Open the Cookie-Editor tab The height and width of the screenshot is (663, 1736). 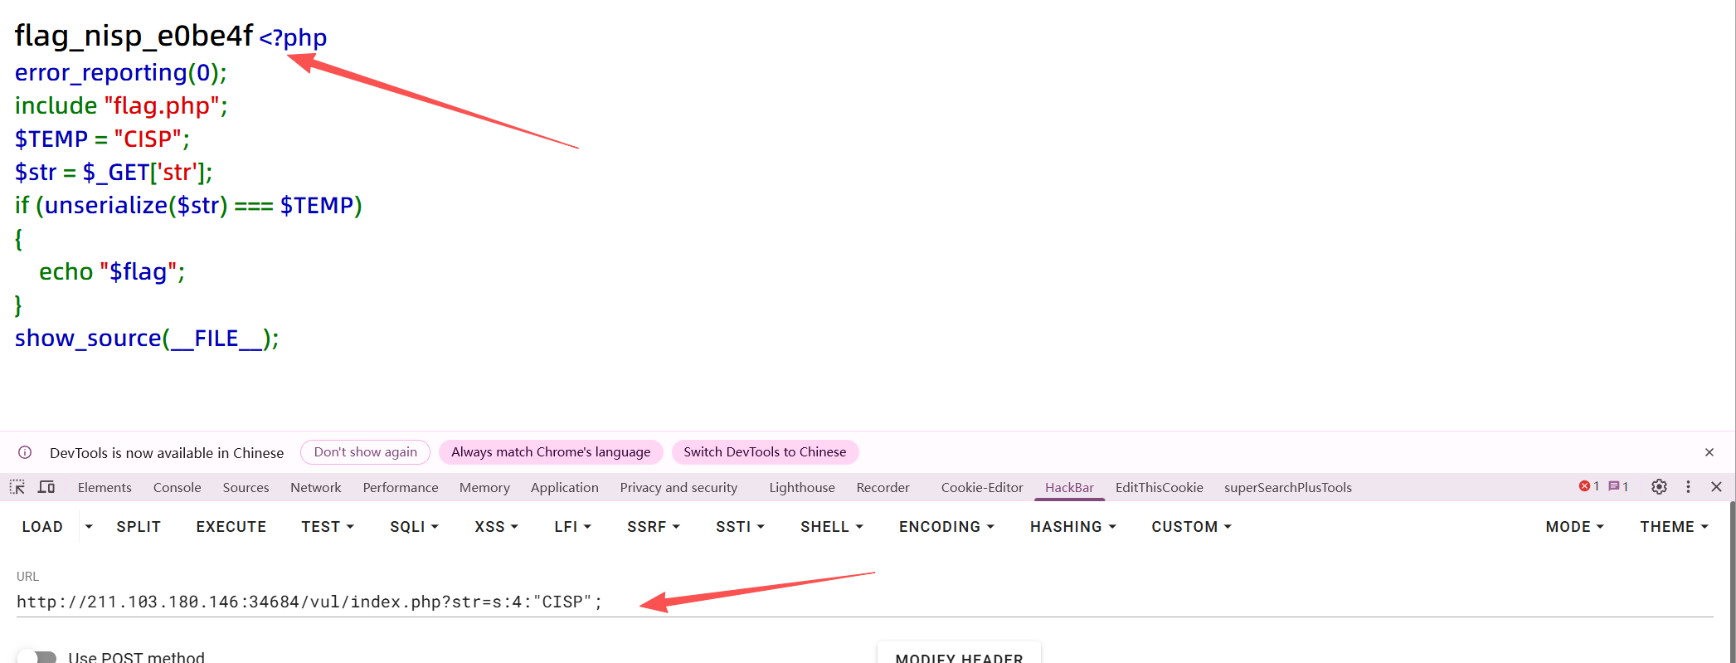pos(981,488)
